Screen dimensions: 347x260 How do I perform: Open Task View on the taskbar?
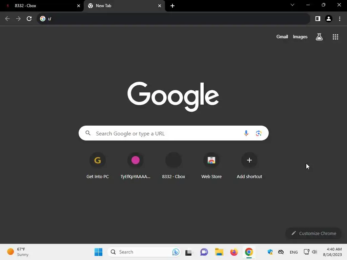[188, 252]
